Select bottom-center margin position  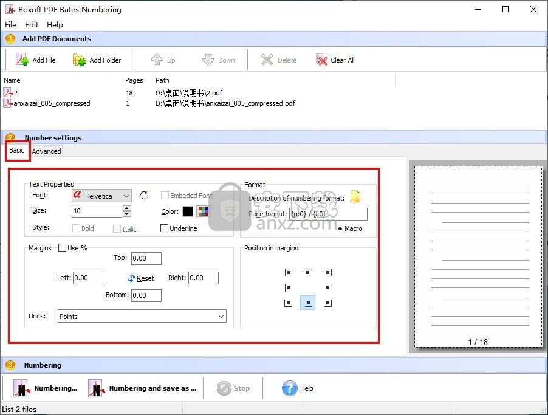pyautogui.click(x=307, y=303)
